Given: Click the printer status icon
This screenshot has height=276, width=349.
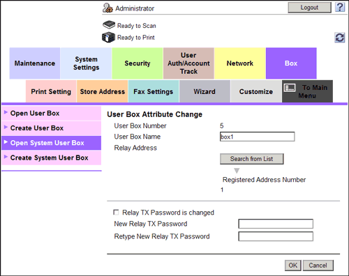Looking at the screenshot, I should point(108,37).
